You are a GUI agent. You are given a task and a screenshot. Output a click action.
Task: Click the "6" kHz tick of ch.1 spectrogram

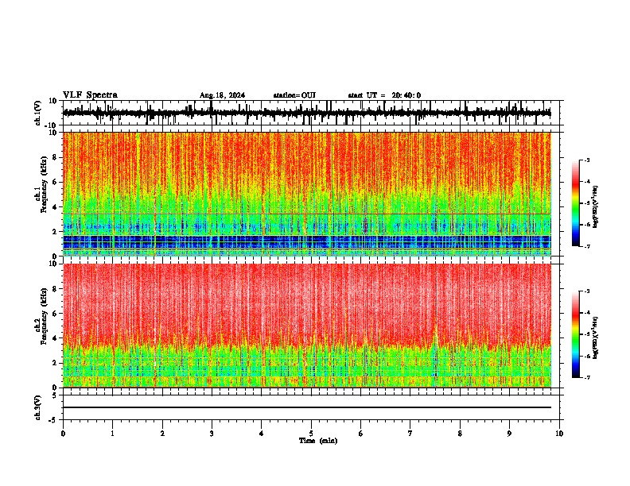pyautogui.click(x=56, y=182)
